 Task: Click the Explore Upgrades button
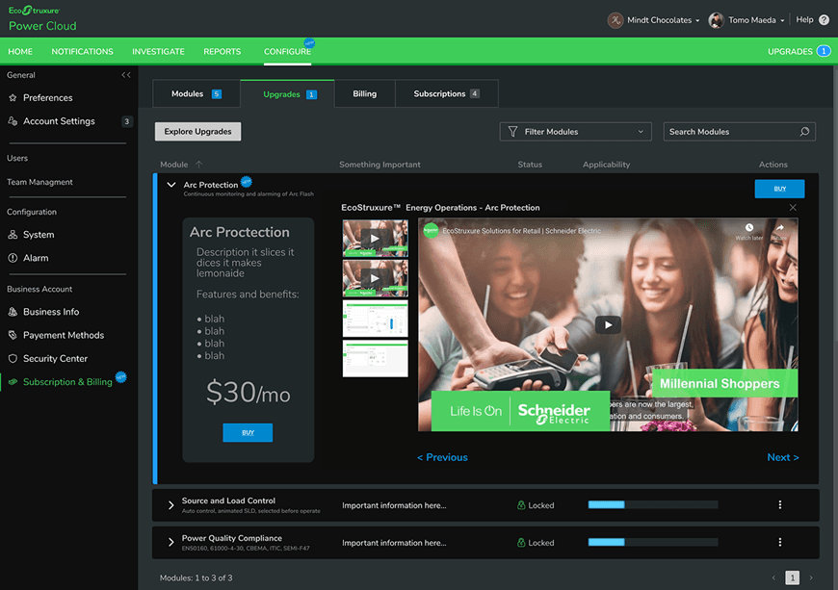pyautogui.click(x=197, y=131)
